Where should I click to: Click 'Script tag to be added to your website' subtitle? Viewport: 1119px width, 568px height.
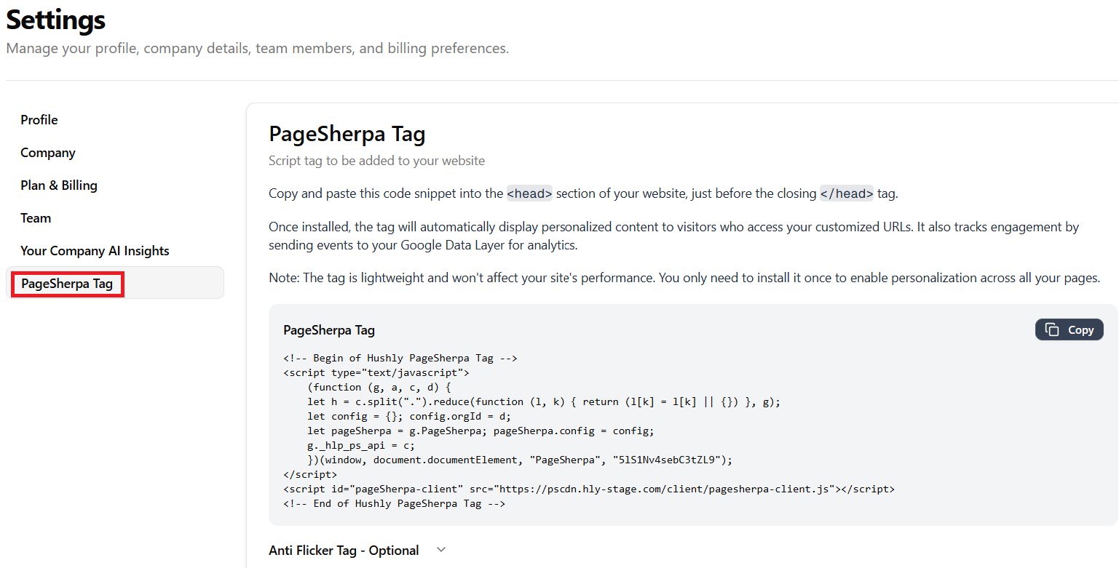pyautogui.click(x=376, y=161)
